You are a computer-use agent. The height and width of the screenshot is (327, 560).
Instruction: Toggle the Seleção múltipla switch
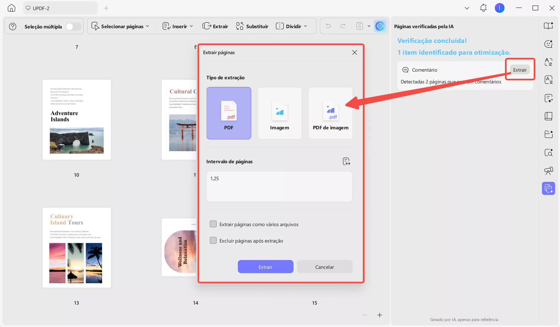(x=73, y=26)
